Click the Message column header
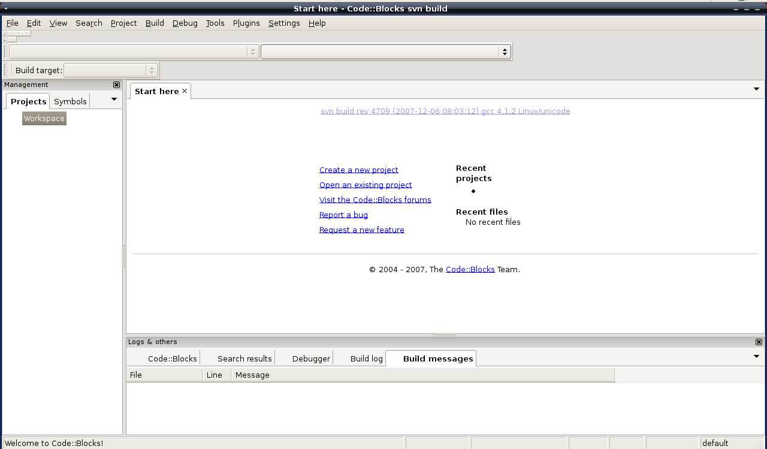The width and height of the screenshot is (767, 449). coord(422,375)
